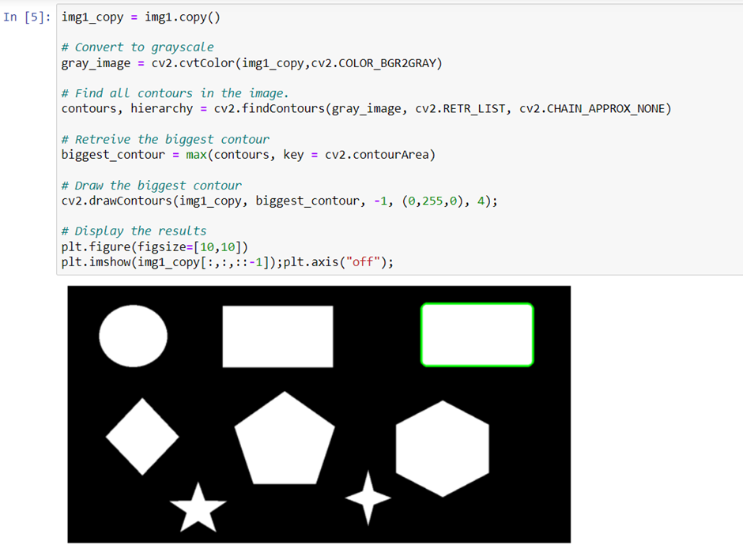The height and width of the screenshot is (545, 743).
Task: Click the comment "# Display the results"
Action: click(134, 231)
